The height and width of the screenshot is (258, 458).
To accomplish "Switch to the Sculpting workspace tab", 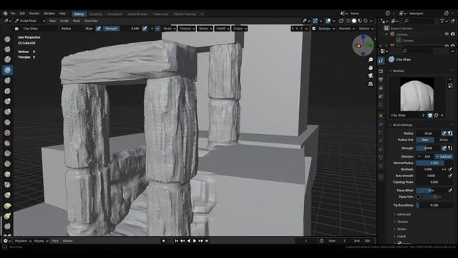I will 95,14.
